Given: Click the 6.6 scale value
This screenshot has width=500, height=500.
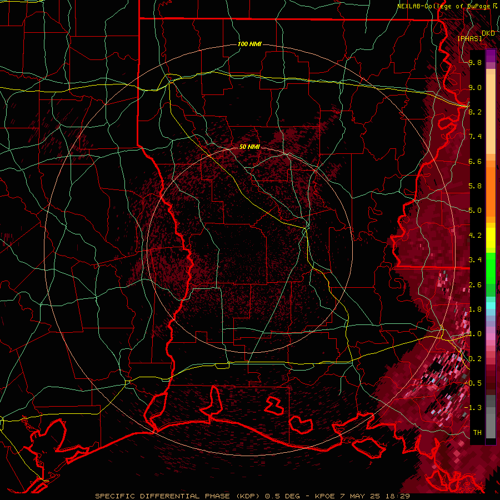Looking at the screenshot, I should point(475,161).
